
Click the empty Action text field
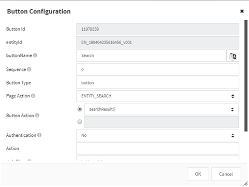[x=157, y=149]
